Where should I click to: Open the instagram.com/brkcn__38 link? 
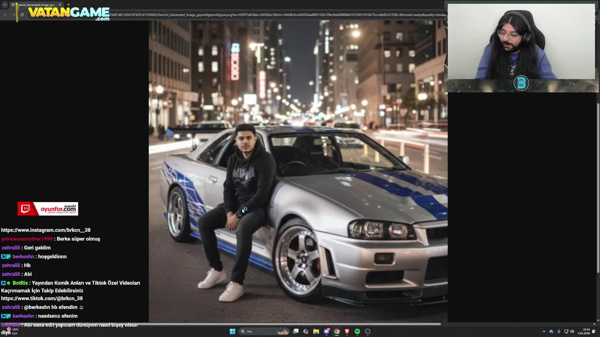[46, 230]
